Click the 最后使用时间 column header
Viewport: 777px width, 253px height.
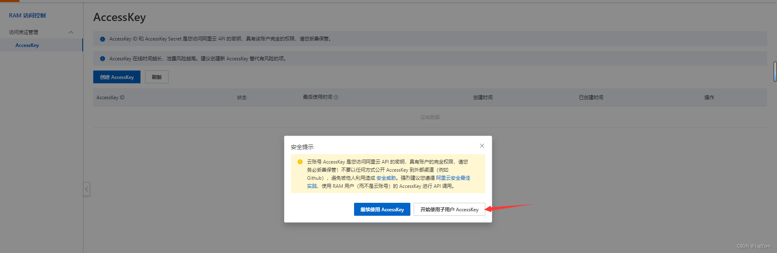(318, 97)
